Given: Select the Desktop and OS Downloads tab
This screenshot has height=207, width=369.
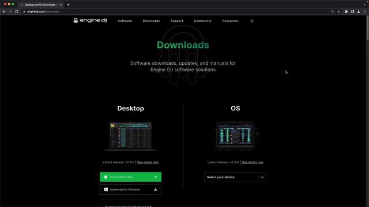Looking at the screenshot, I should click(x=40, y=5).
